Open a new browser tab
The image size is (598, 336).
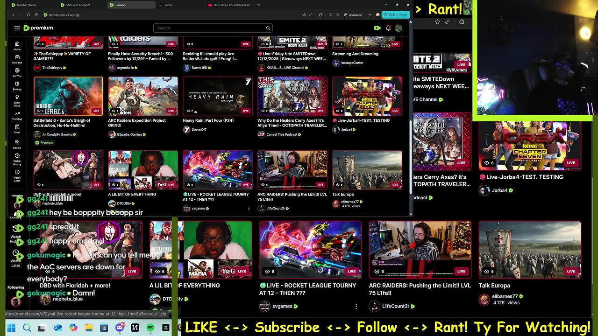[259, 5]
